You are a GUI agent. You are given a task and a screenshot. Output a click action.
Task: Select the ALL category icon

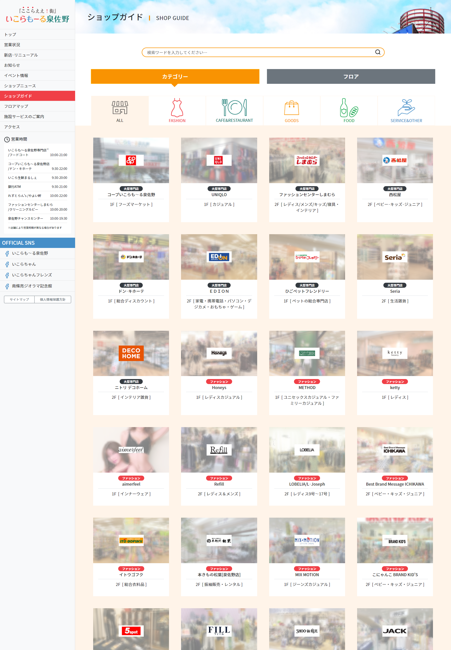point(120,108)
